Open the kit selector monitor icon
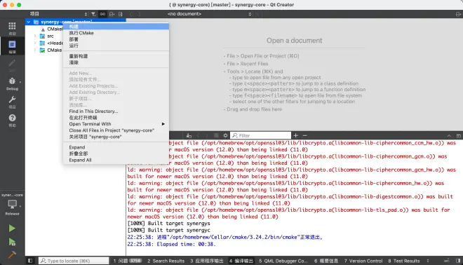463x265 pixels. 12,204
